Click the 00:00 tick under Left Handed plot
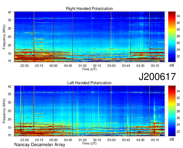 (x=54, y=140)
